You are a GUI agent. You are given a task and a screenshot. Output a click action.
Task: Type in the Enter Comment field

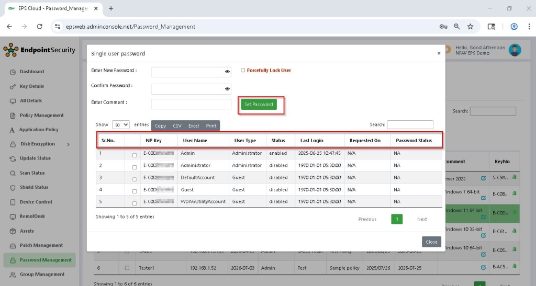tap(191, 104)
